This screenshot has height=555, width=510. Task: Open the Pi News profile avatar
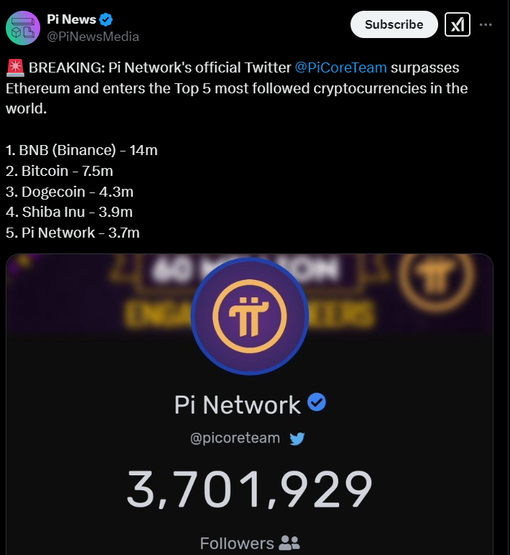click(x=23, y=28)
